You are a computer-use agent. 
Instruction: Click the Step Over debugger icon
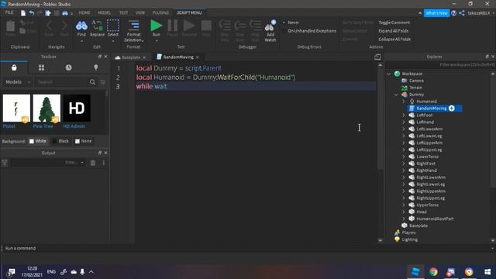[240, 31]
